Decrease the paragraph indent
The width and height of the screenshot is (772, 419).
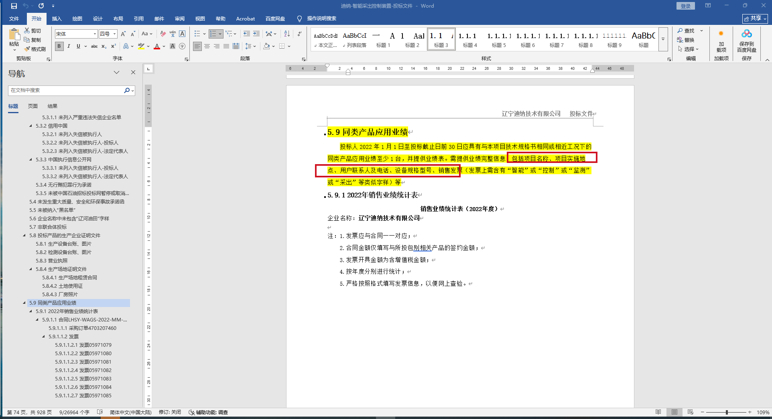tap(247, 34)
